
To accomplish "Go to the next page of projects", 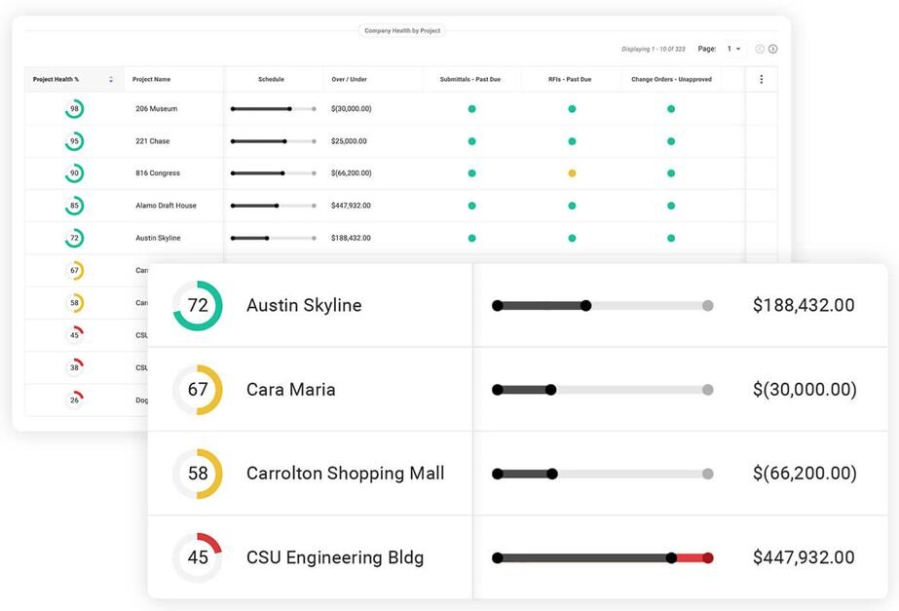I will coord(774,48).
